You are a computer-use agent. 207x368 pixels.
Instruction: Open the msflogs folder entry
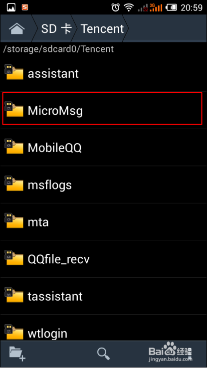click(x=104, y=184)
